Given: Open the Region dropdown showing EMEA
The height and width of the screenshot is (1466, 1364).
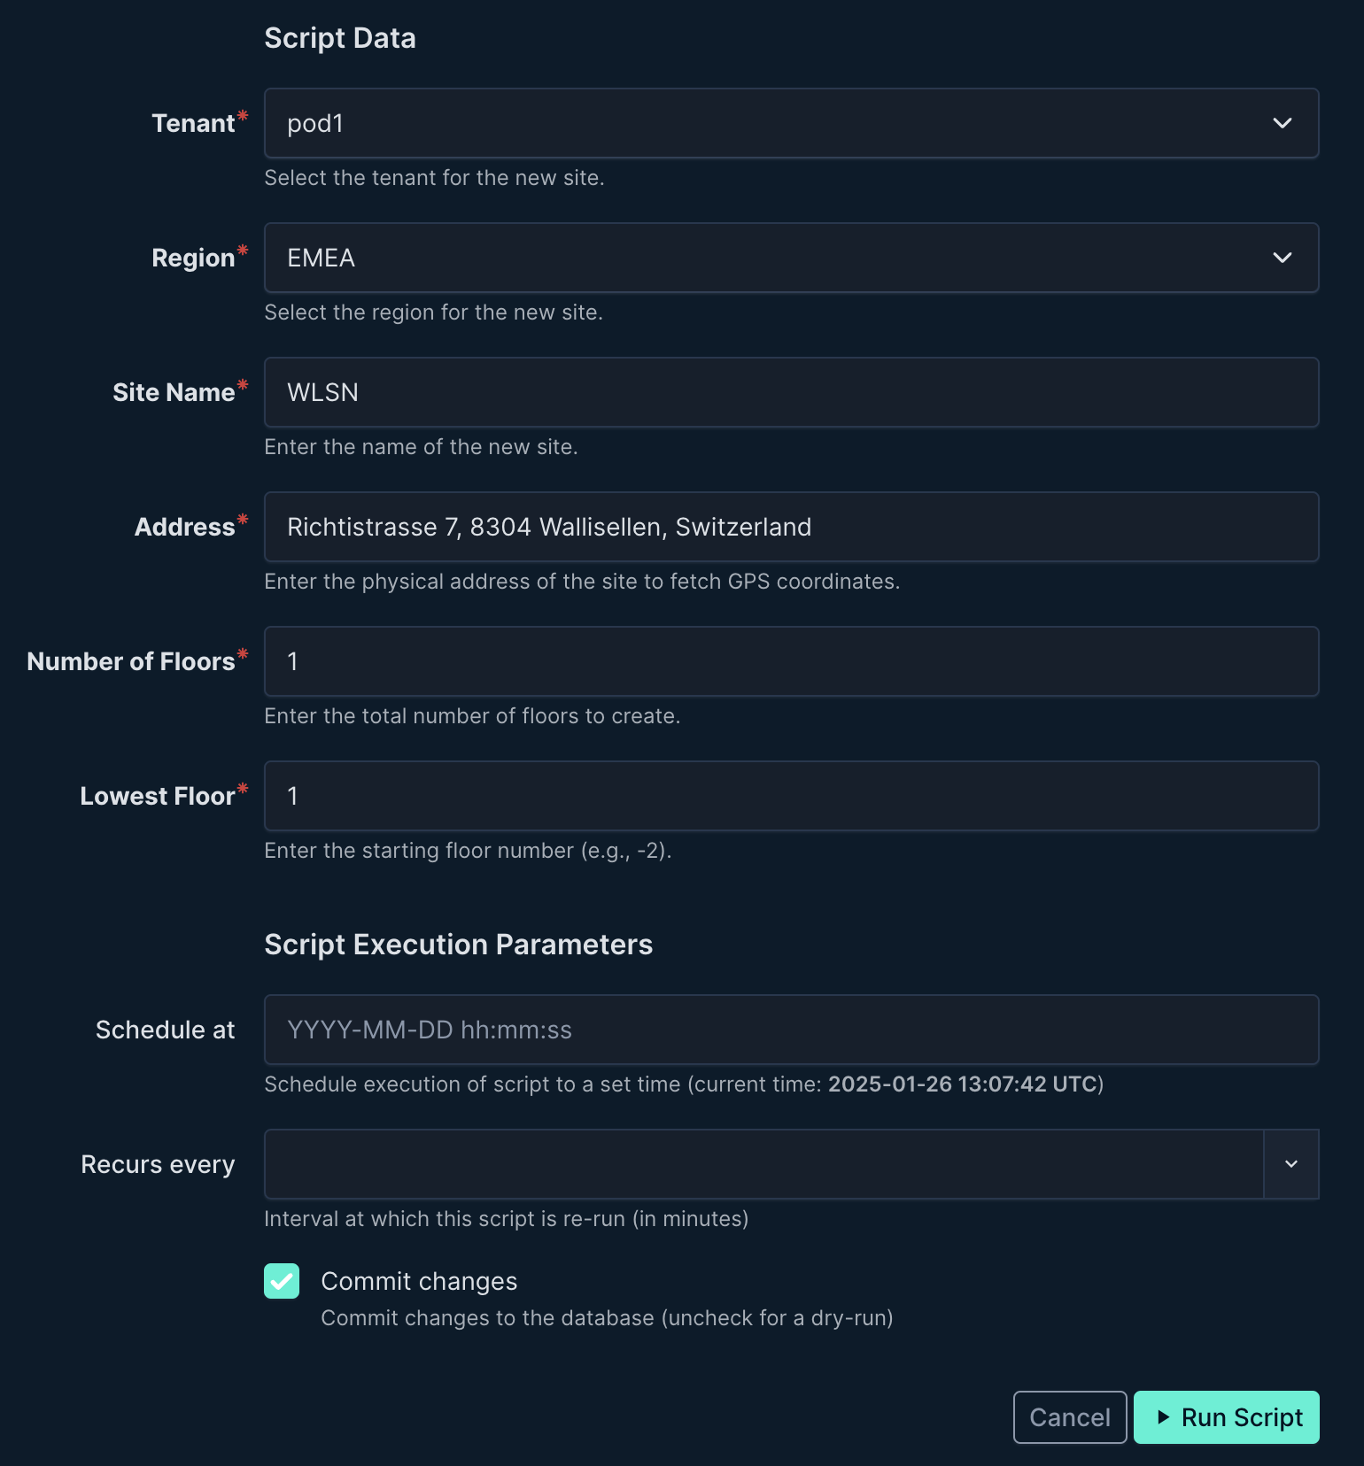Looking at the screenshot, I should (791, 258).
